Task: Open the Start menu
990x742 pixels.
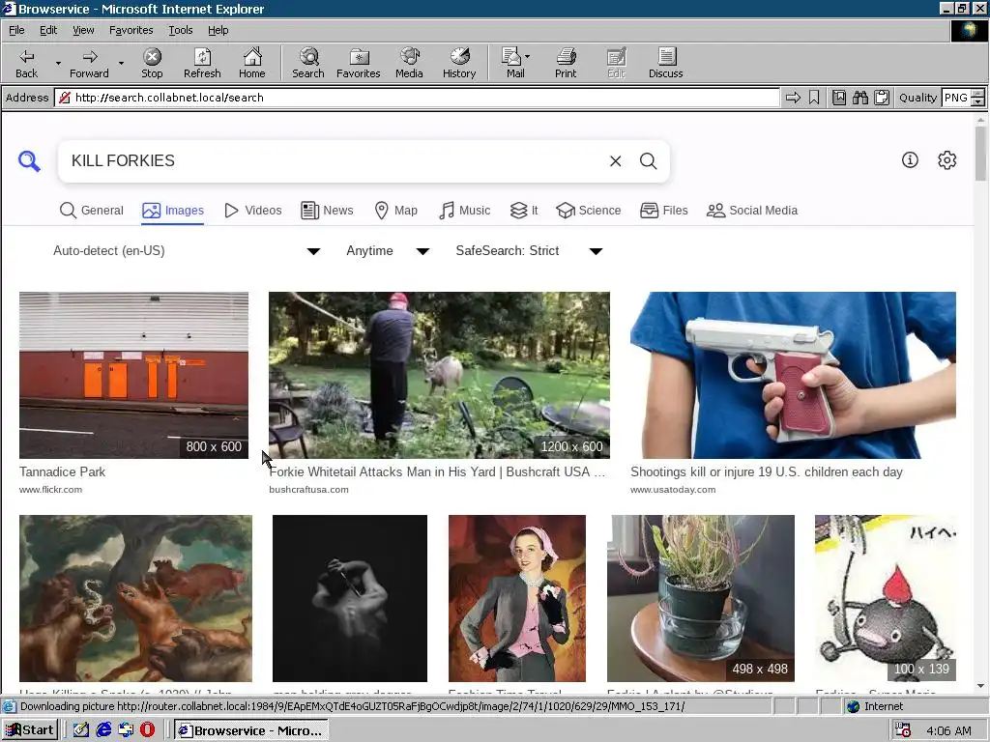Action: [30, 730]
